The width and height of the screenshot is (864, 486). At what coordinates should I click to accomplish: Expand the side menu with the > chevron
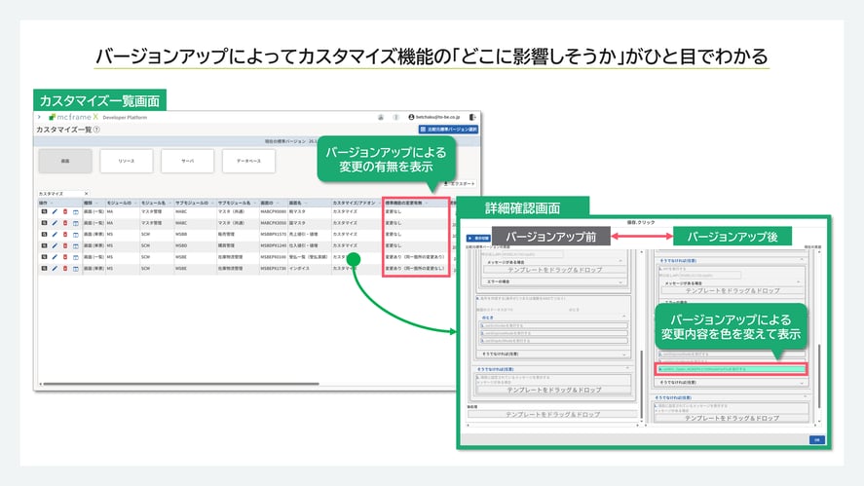pos(39,117)
